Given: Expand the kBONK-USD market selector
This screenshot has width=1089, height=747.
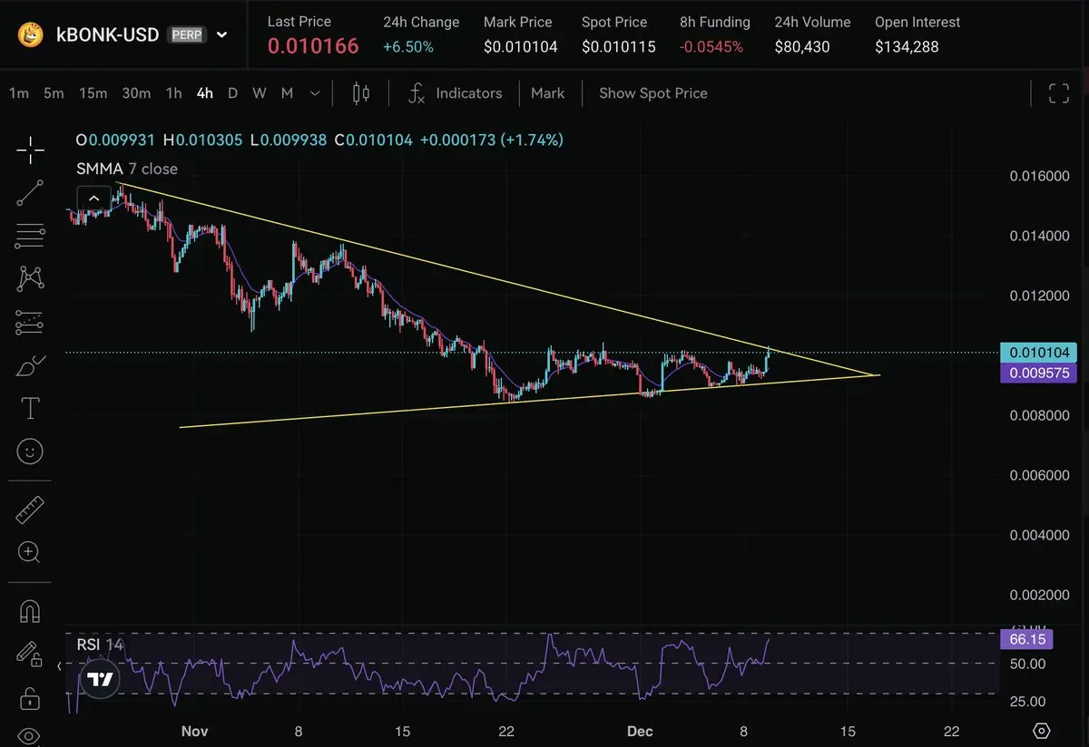Looking at the screenshot, I should tap(221, 35).
